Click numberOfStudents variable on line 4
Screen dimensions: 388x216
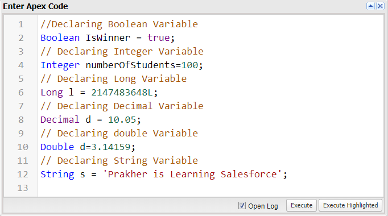click(x=130, y=65)
